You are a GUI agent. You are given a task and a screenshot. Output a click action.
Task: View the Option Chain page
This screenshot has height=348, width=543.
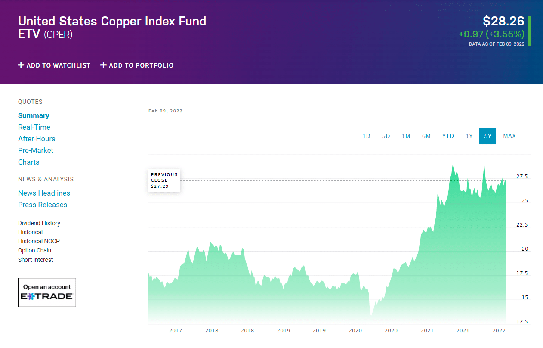pyautogui.click(x=34, y=250)
